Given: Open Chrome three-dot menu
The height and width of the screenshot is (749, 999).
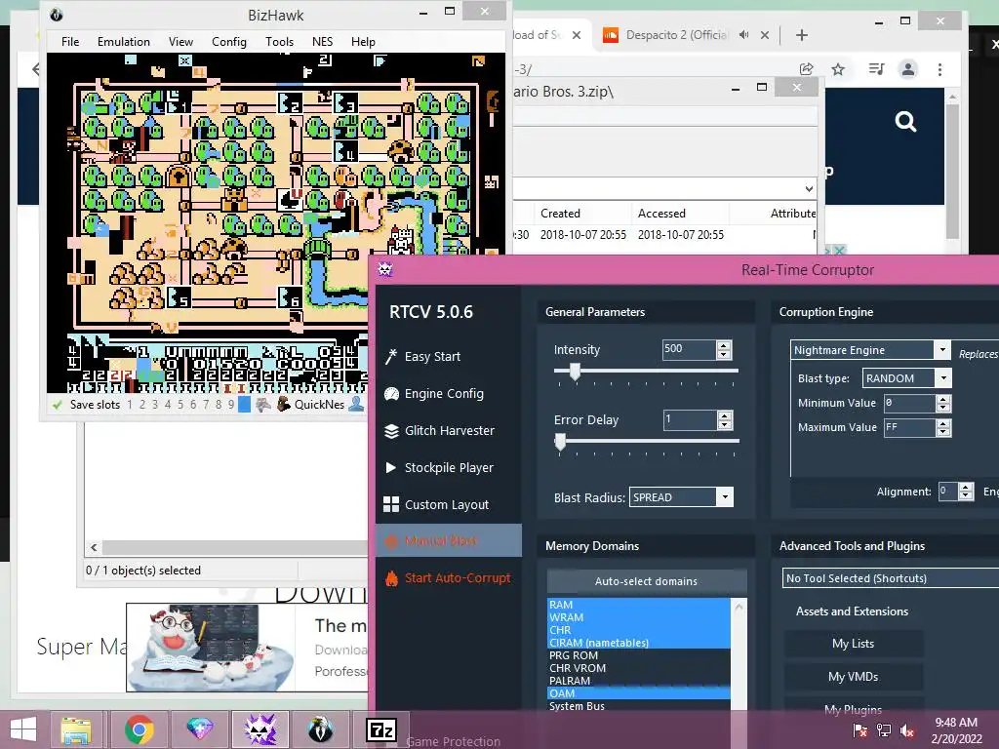Looking at the screenshot, I should tap(939, 69).
